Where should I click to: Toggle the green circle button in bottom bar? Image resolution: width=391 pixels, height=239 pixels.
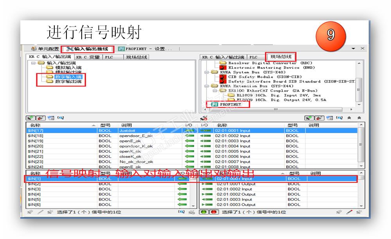click(204, 212)
